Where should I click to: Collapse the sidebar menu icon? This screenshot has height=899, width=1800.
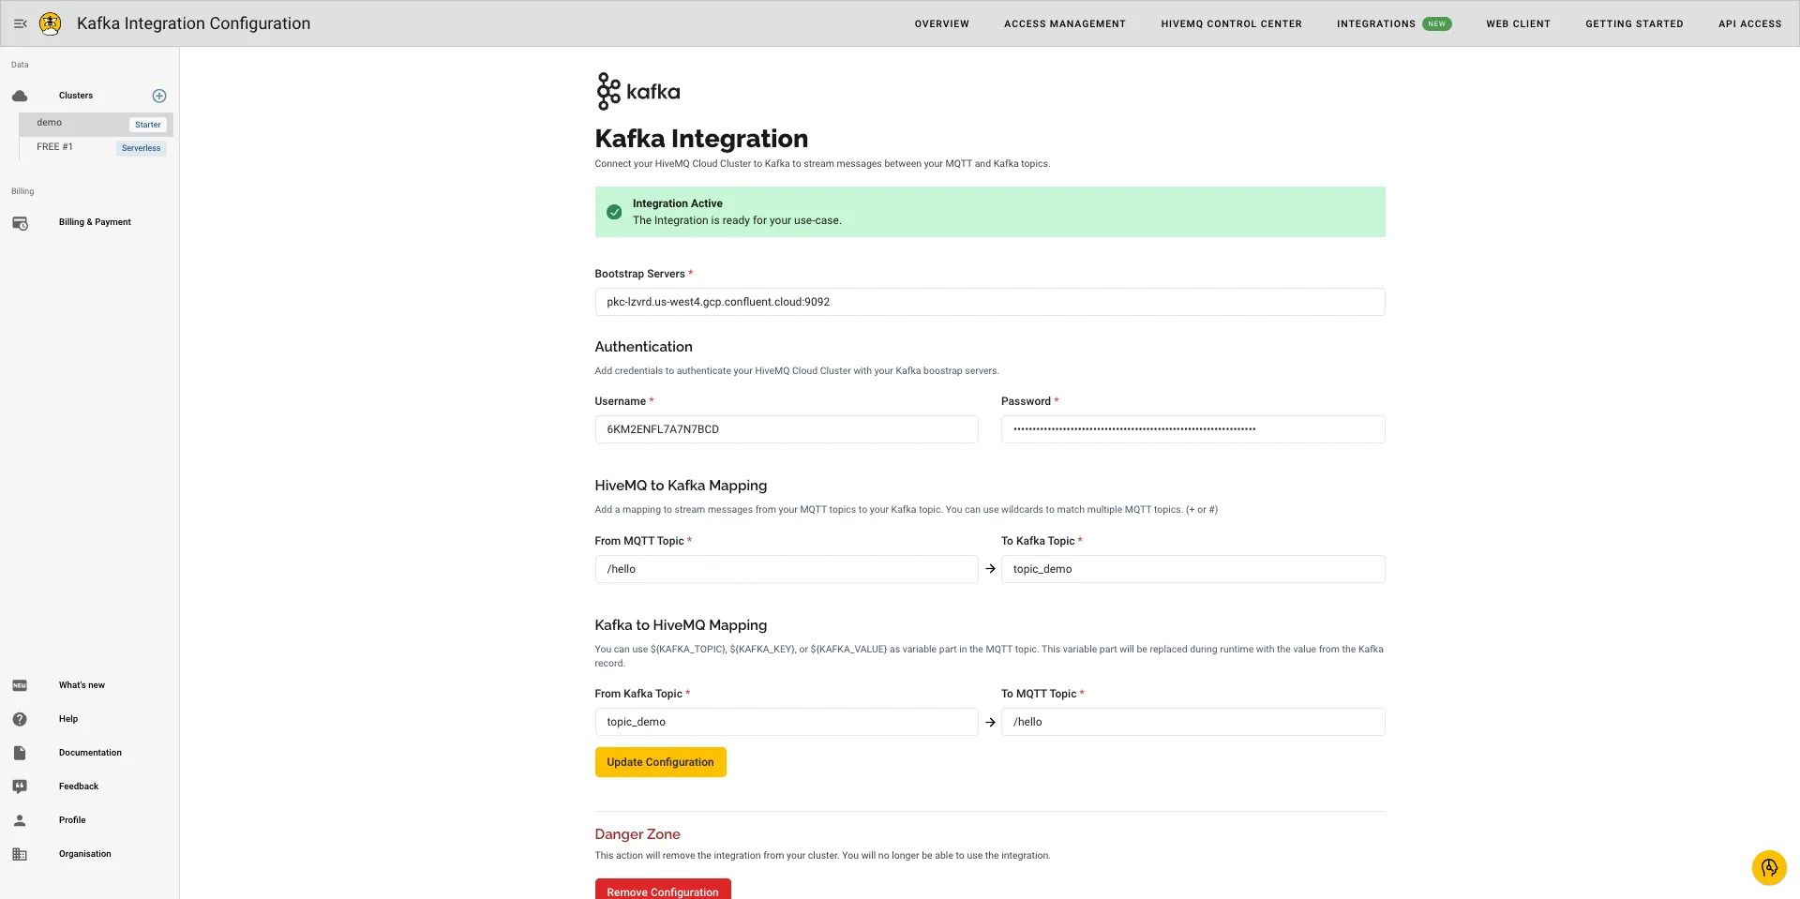coord(20,23)
